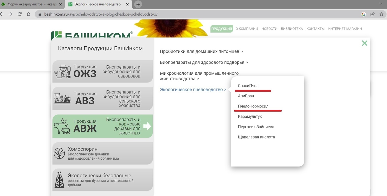Expand Микробиология для промышленного животноводства category
The width and height of the screenshot is (387, 196).
199,76
